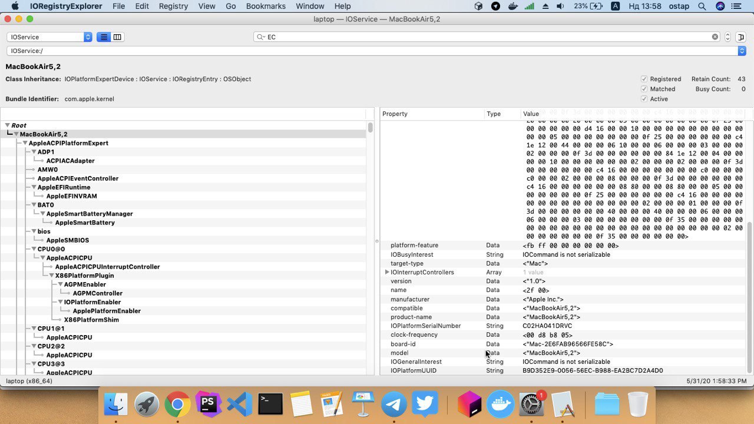This screenshot has width=754, height=424.
Task: Click the battery 23% status icon
Action: 588,6
